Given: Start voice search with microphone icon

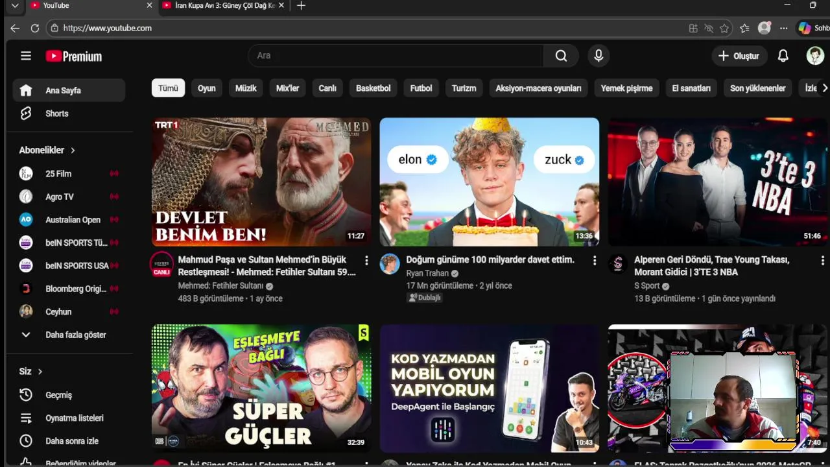Looking at the screenshot, I should pyautogui.click(x=599, y=56).
